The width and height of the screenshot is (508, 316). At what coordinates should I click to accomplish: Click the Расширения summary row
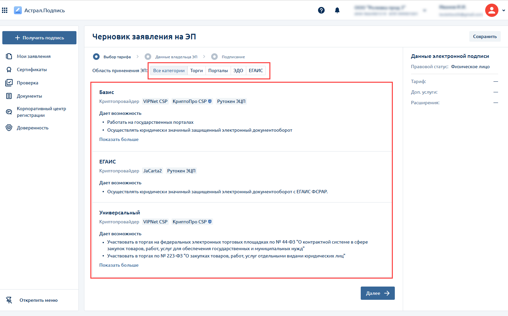point(454,103)
